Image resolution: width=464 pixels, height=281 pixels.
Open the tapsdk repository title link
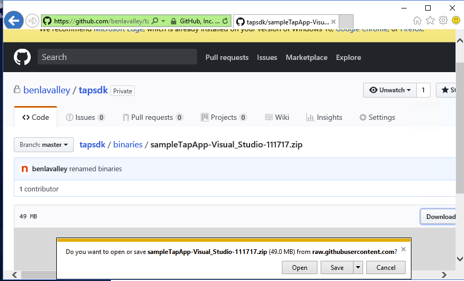pos(93,90)
